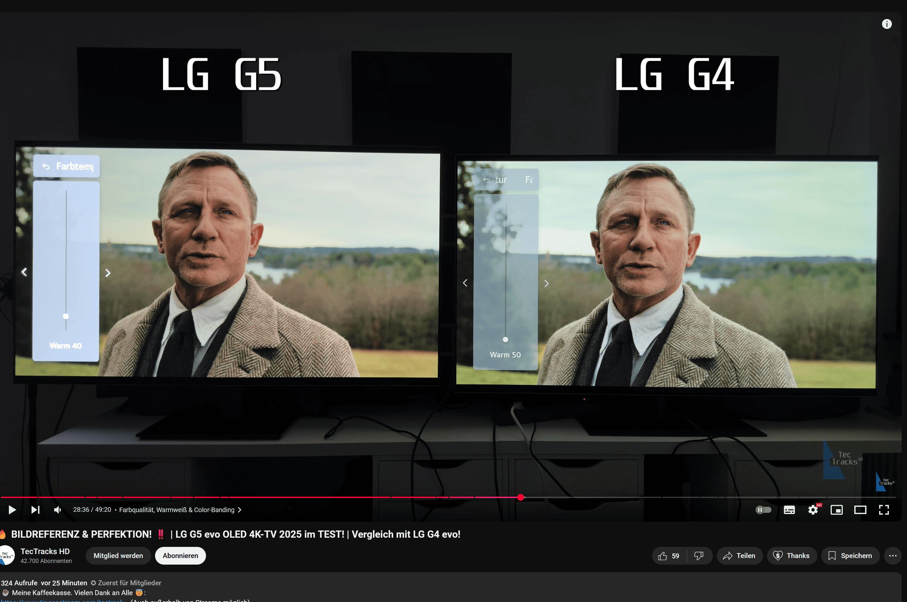Click Mitglied werden button

click(118, 556)
